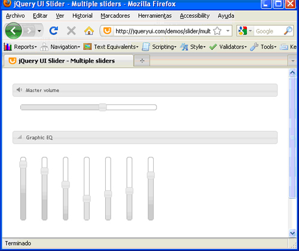This screenshot has height=251, width=299.
Task: Click the URL address field
Action: click(x=163, y=31)
